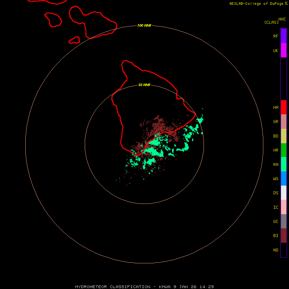Viewport: 289px width, 289px height.
Task: Click the HR legend label
Action: point(276,150)
